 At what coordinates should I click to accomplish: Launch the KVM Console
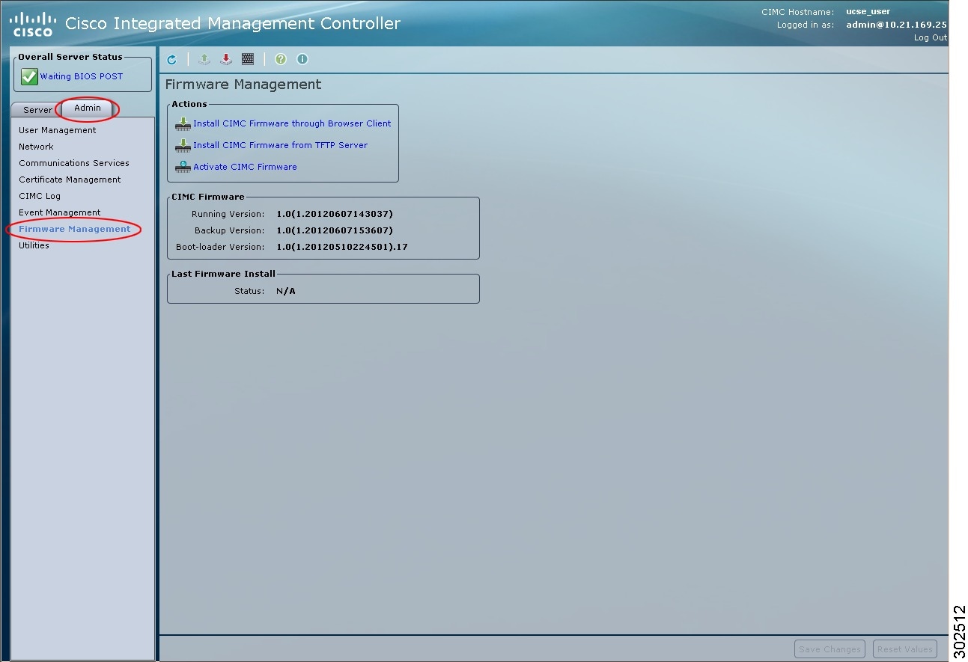click(248, 59)
